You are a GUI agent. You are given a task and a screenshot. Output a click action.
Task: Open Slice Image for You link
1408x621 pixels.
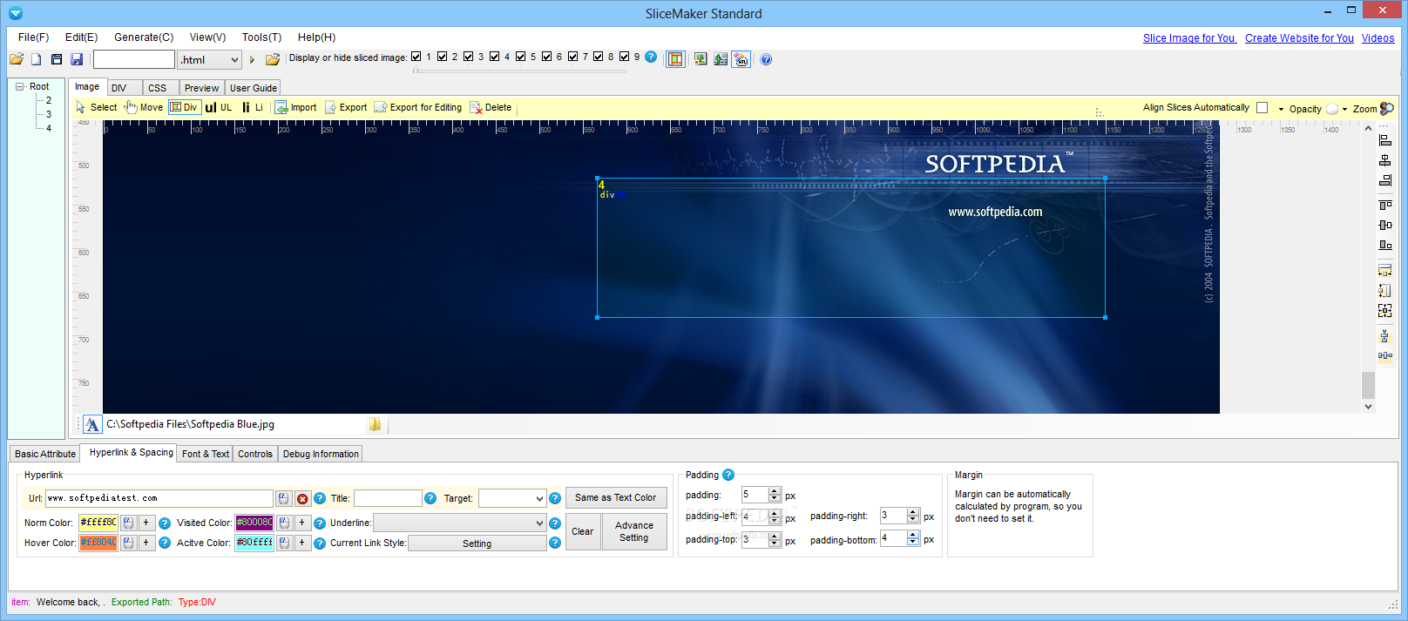coord(1189,38)
